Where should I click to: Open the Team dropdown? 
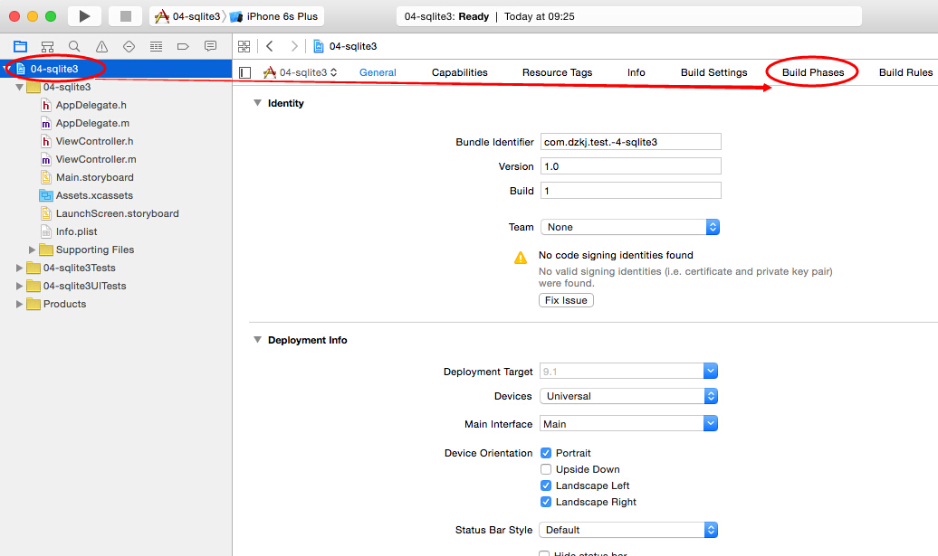pos(630,227)
